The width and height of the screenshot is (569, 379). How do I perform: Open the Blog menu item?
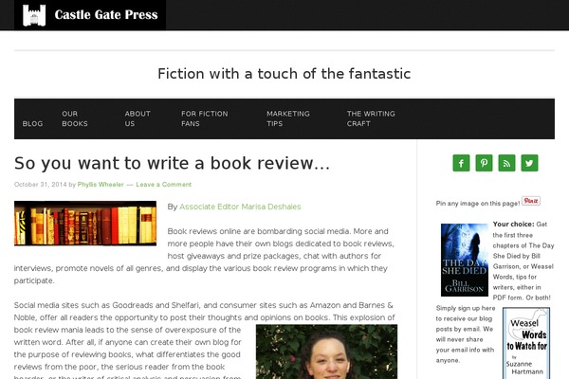click(x=32, y=124)
